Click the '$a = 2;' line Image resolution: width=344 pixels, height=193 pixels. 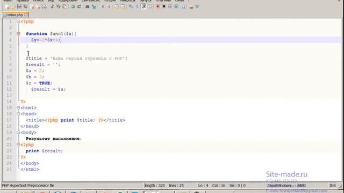(35, 71)
